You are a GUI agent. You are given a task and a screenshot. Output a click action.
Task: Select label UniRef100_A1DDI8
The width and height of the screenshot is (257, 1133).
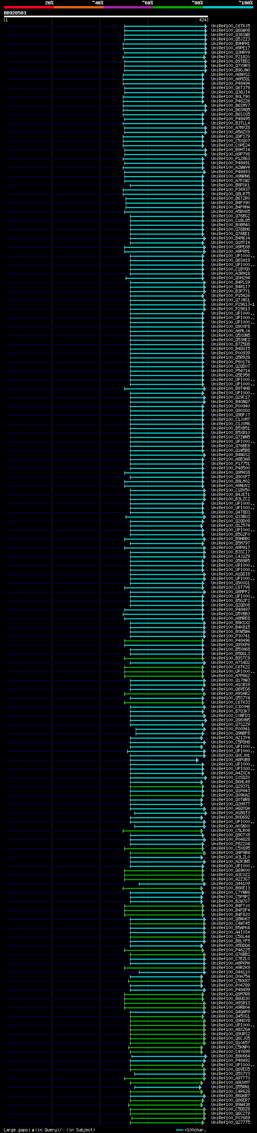pyautogui.click(x=230, y=574)
